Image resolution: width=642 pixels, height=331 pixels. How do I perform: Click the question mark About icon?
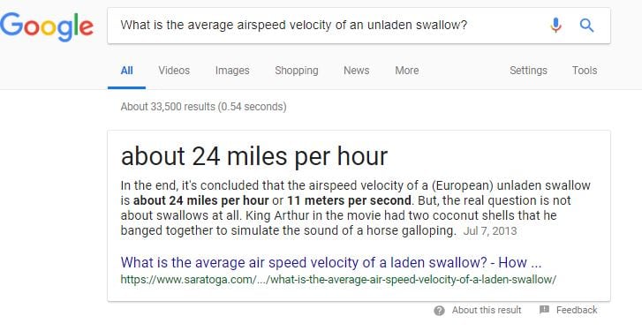[x=439, y=311]
